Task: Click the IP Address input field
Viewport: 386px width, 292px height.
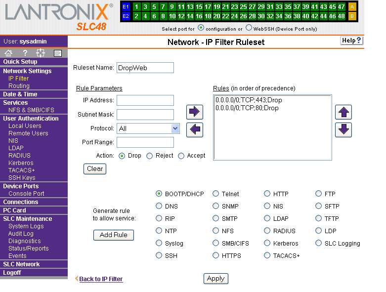Action: coord(145,100)
